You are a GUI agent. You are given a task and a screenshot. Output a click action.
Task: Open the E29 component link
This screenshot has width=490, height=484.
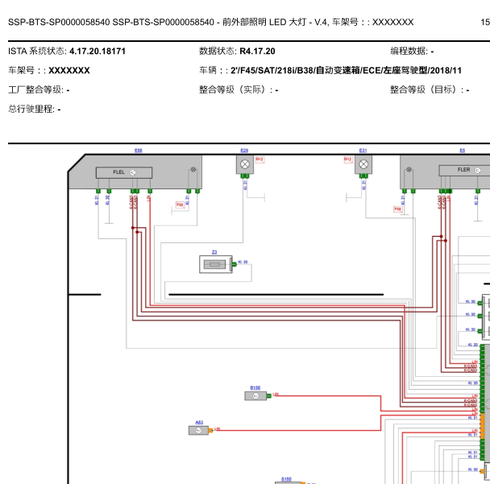tap(244, 151)
